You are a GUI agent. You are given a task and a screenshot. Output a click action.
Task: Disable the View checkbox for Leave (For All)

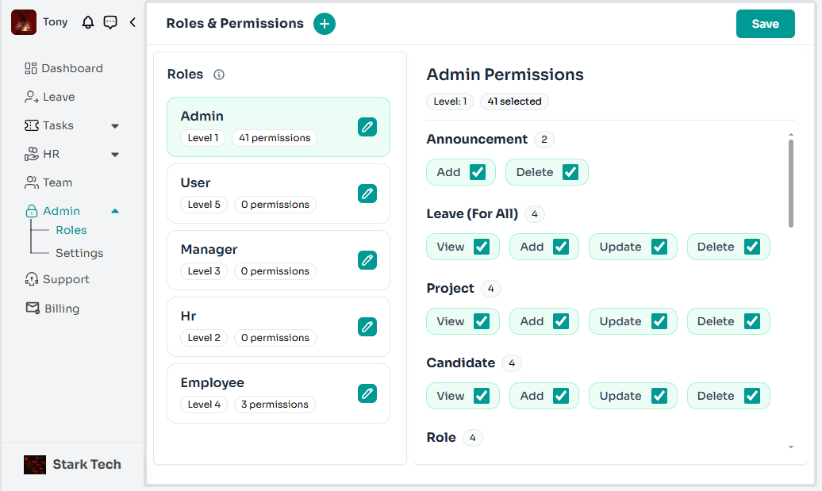click(481, 246)
